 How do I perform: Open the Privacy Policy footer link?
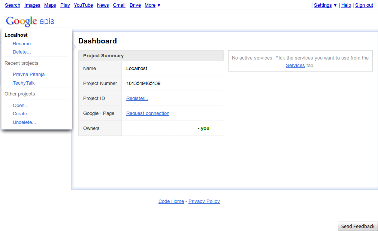click(x=204, y=201)
